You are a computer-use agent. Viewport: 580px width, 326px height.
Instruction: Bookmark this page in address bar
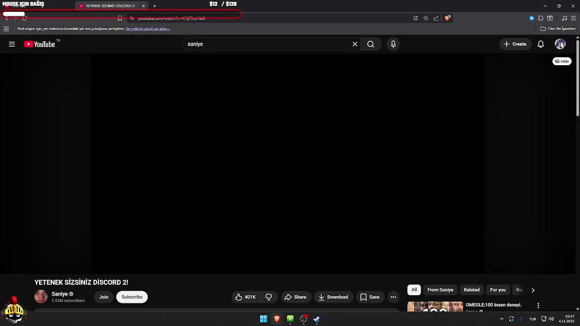120,18
